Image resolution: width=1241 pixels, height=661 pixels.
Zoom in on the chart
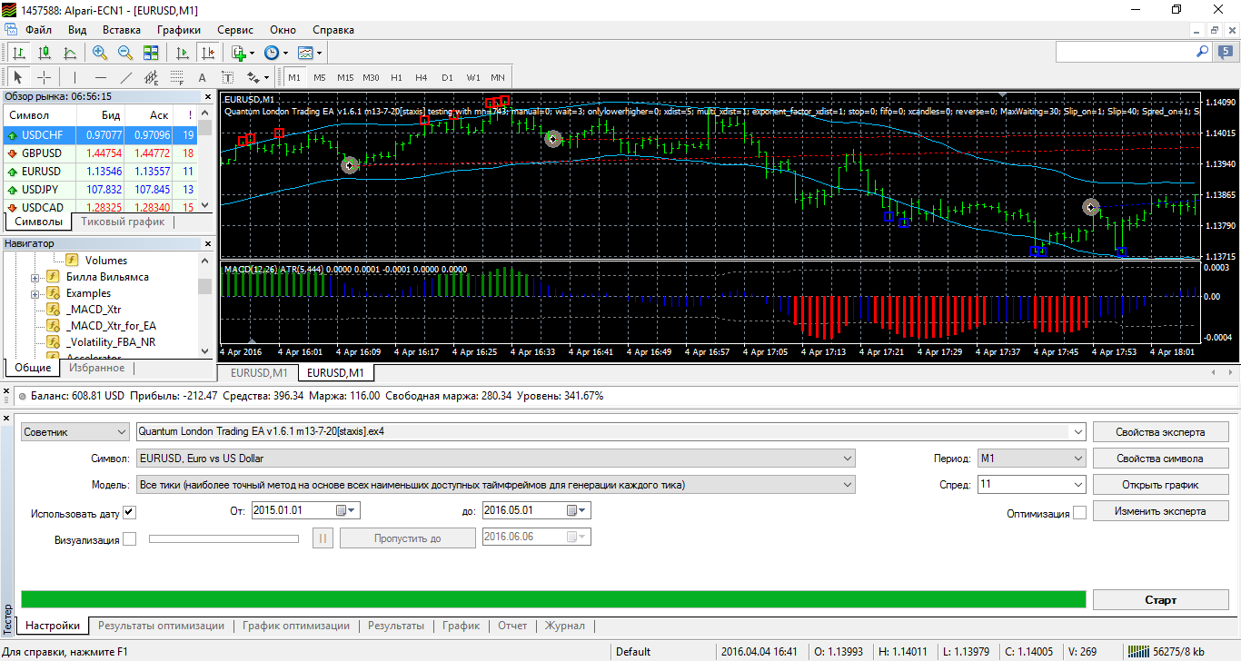pyautogui.click(x=100, y=53)
